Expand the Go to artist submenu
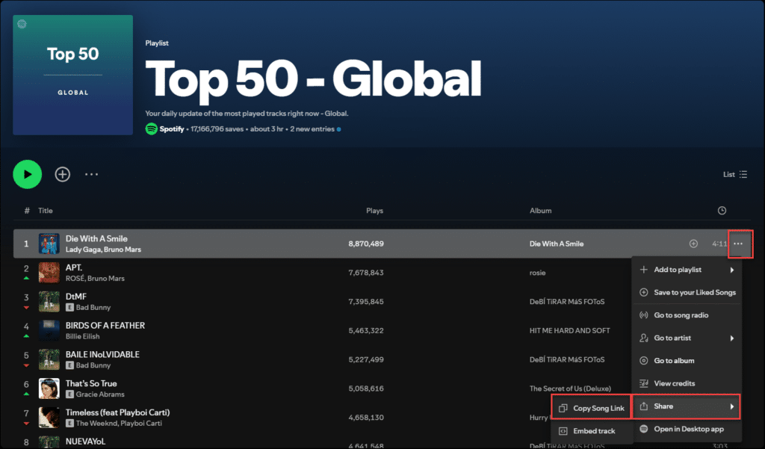Screen dimensions: 765x449 click(687, 338)
